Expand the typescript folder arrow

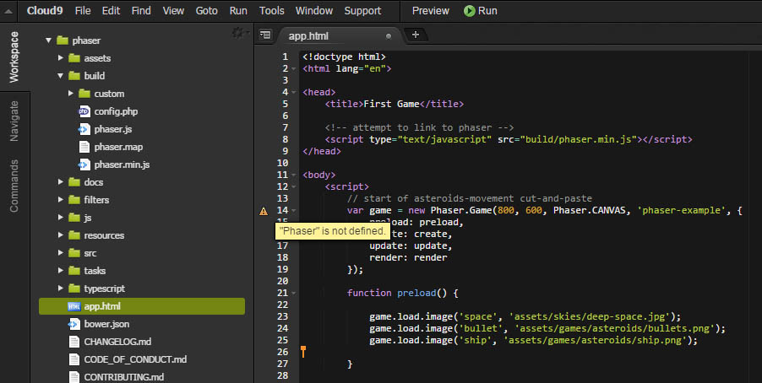[60, 289]
